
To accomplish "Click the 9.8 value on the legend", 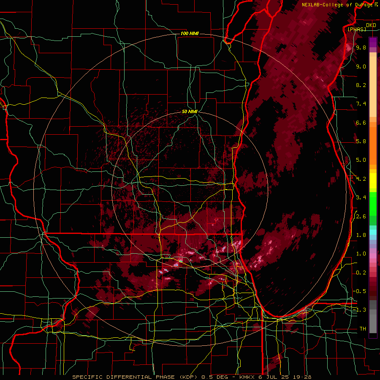I will [x=361, y=47].
